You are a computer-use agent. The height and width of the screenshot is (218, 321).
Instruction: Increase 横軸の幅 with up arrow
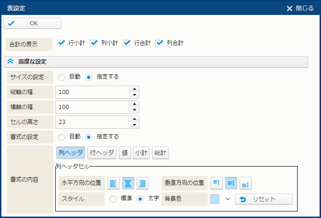pyautogui.click(x=135, y=104)
